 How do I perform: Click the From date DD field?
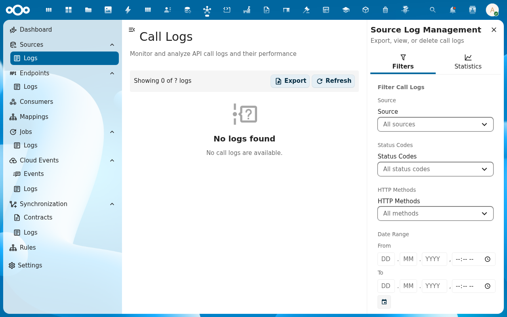(x=386, y=259)
